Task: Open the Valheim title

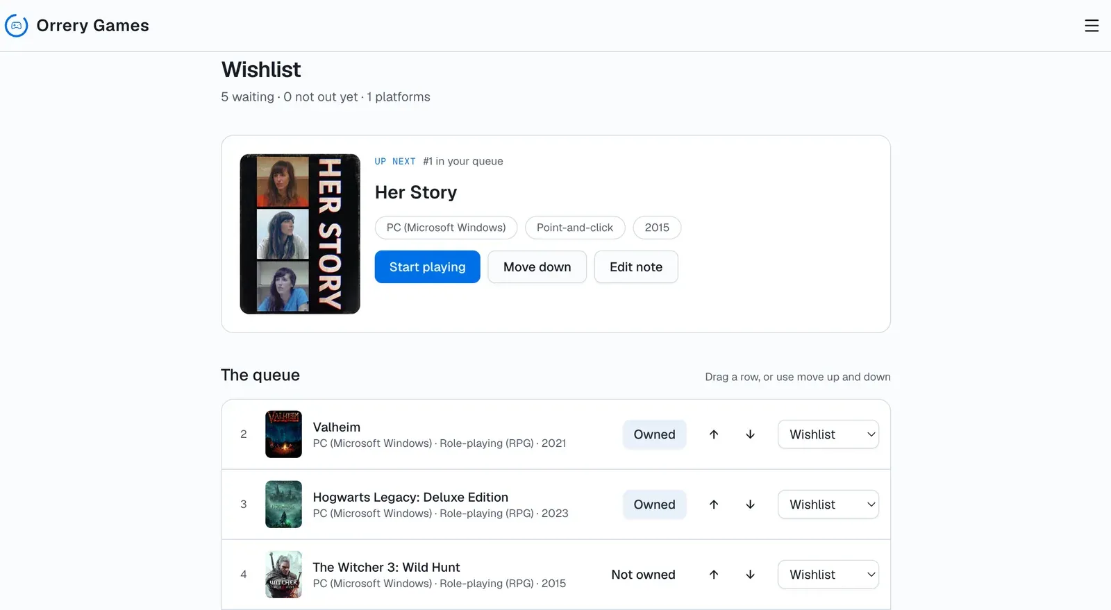Action: tap(337, 427)
